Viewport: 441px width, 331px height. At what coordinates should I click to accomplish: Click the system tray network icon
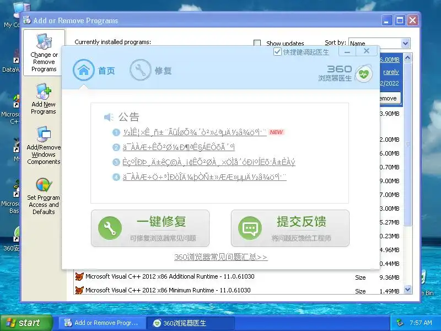(x=399, y=323)
